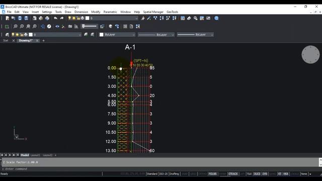The image size is (322, 181).
Task: Click the eraser Purge icon
Action: 189,18
